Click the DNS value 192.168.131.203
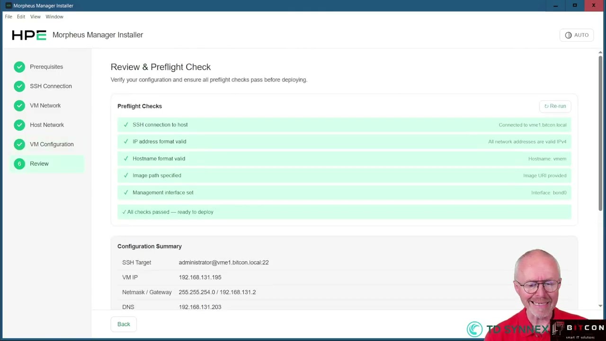The width and height of the screenshot is (606, 341). [x=200, y=307]
